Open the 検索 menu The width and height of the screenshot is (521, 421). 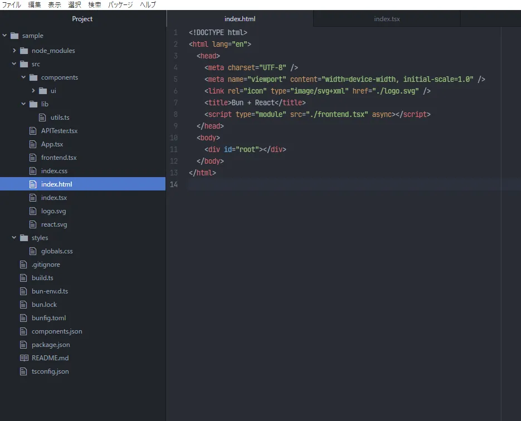tap(94, 4)
